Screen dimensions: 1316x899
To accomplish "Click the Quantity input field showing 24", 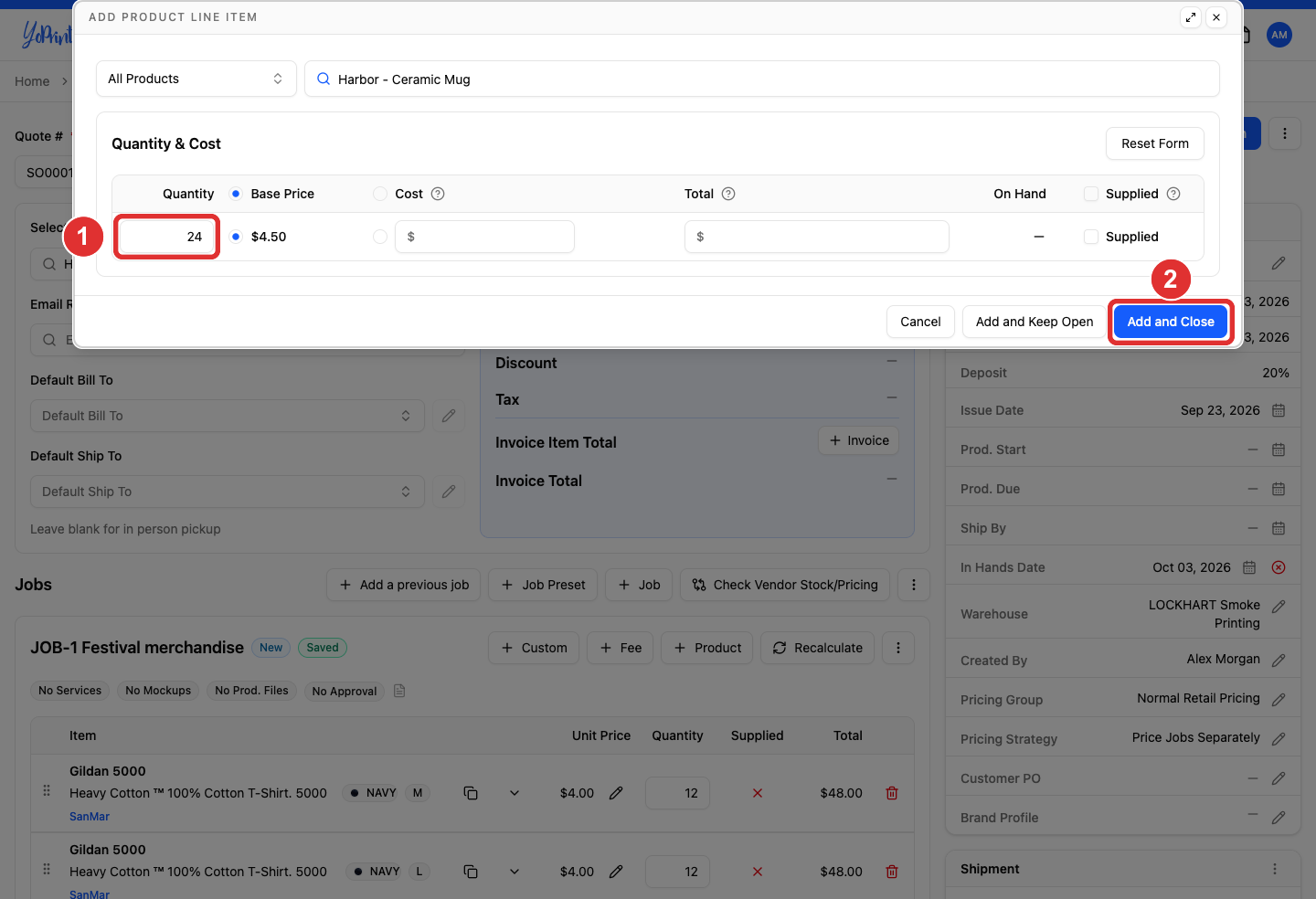I will pyautogui.click(x=166, y=237).
